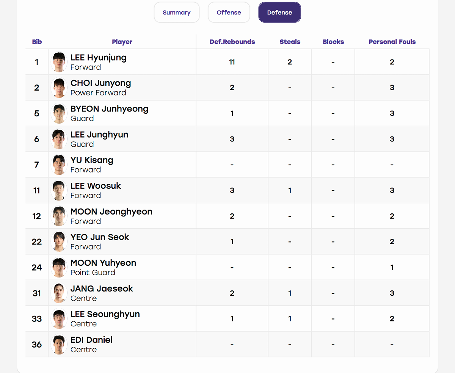Select BYEON Junhyeong's 1 defensive rebound cell
The height and width of the screenshot is (373, 455).
pyautogui.click(x=232, y=113)
